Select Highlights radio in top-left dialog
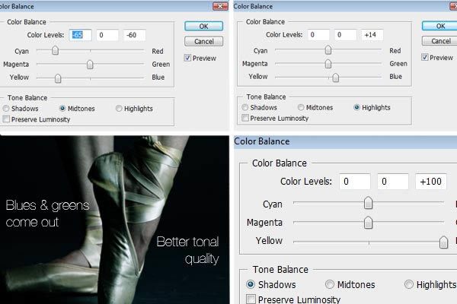The image size is (457, 304). click(x=119, y=109)
